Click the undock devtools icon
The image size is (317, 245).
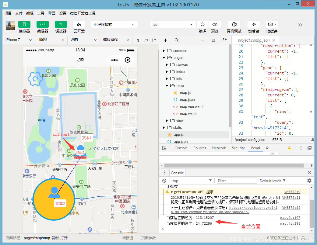(x=309, y=148)
